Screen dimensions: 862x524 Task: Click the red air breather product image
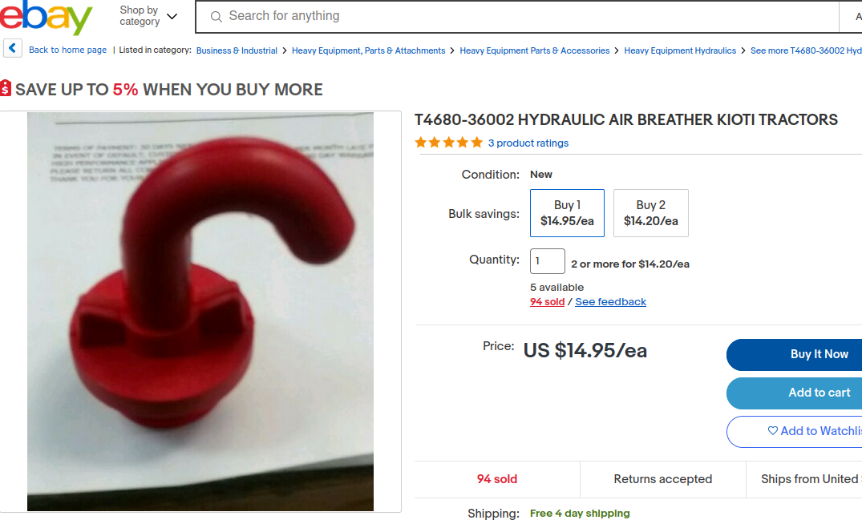pos(200,312)
